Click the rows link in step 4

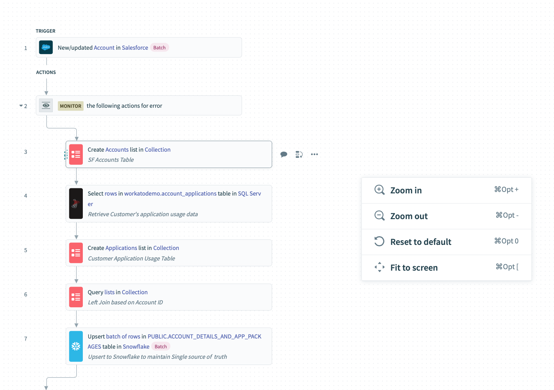point(110,193)
